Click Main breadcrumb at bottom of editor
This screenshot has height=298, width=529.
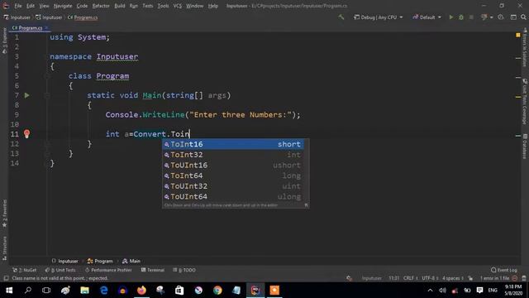point(131,261)
